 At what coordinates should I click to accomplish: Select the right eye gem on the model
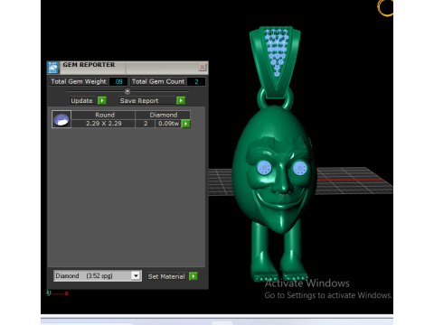coord(300,168)
